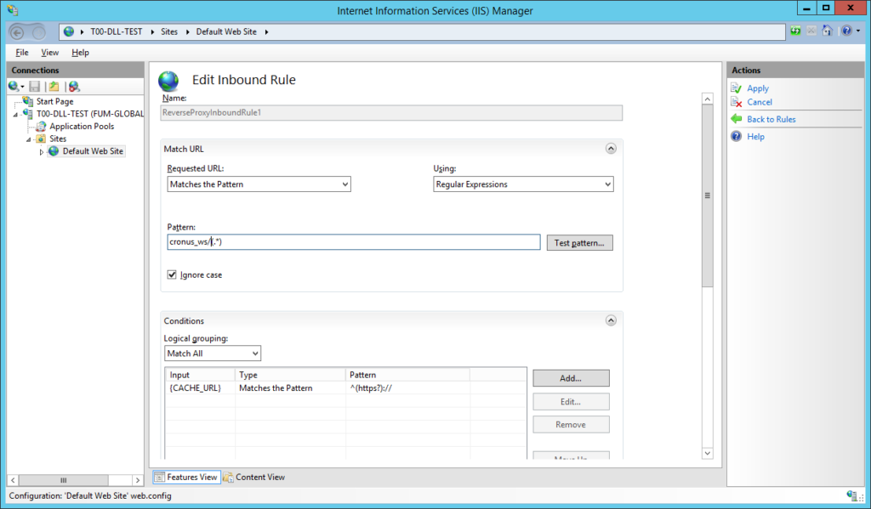
Task: Select the {CACHE_URL} condition row
Action: coord(345,388)
